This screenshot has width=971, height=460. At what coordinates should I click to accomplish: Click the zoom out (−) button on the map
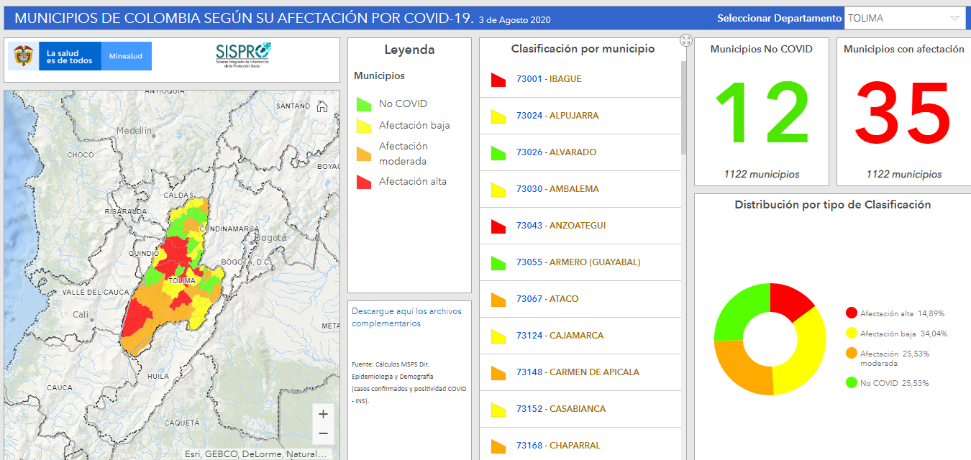coord(323,433)
